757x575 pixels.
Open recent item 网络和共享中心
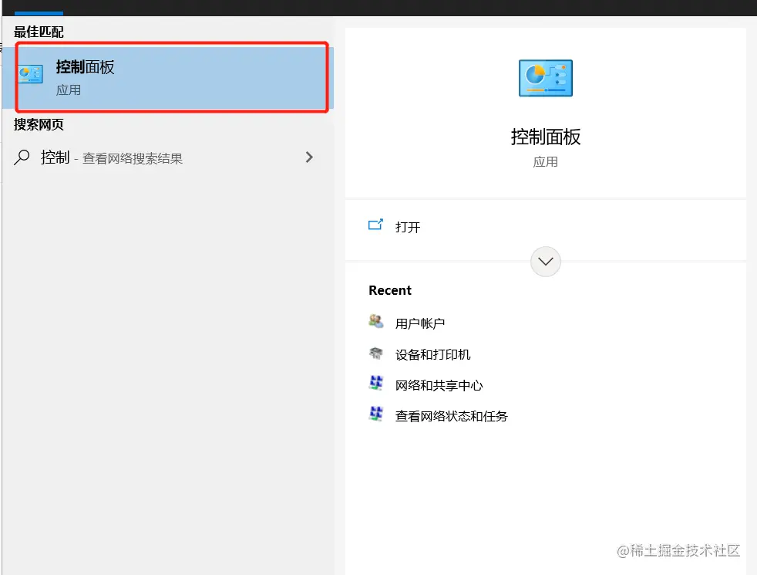coord(439,386)
